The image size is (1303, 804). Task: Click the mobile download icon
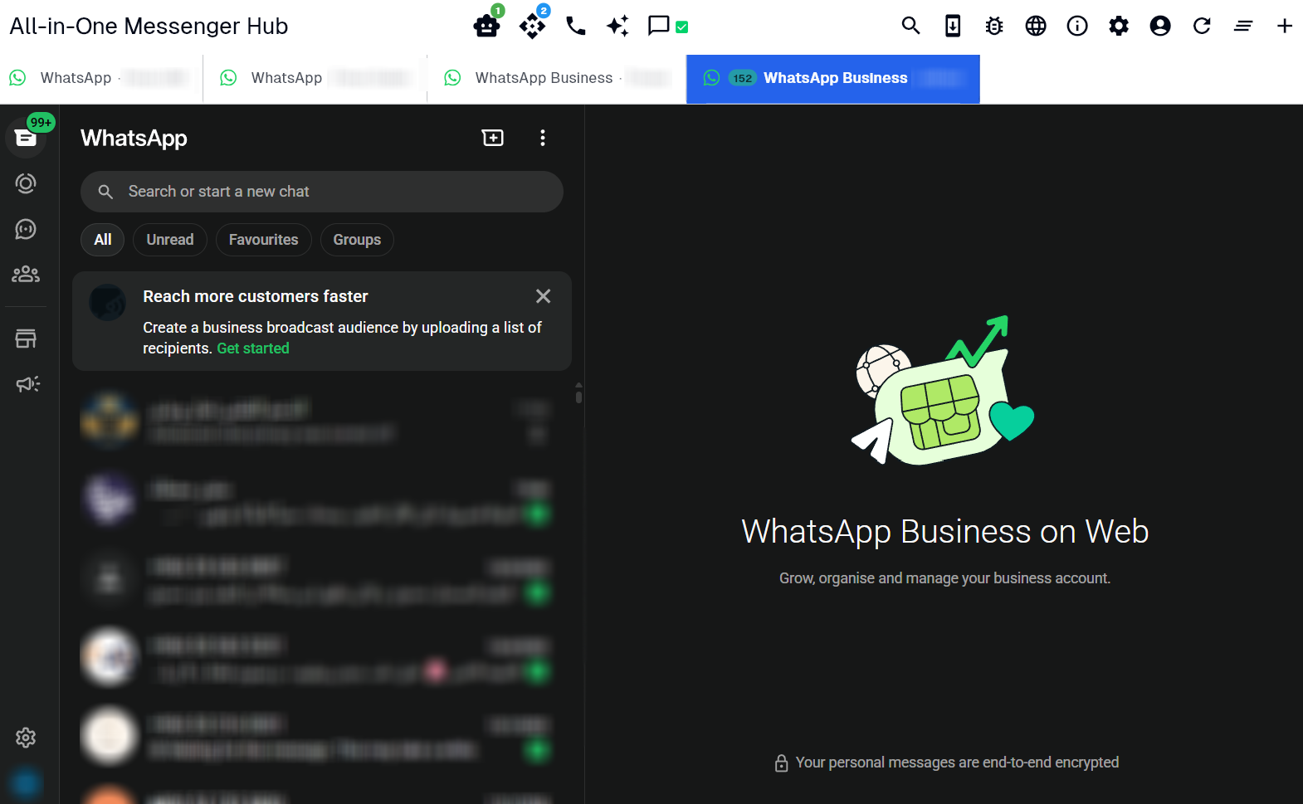(952, 26)
